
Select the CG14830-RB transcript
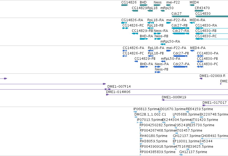pyautogui.click(x=212, y=34)
